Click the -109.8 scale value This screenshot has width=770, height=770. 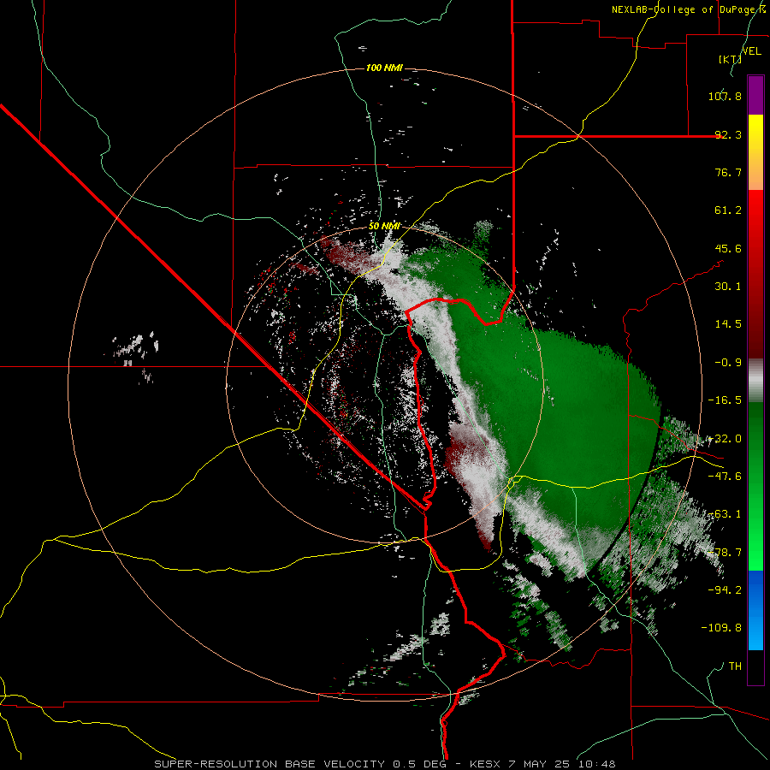coord(721,628)
